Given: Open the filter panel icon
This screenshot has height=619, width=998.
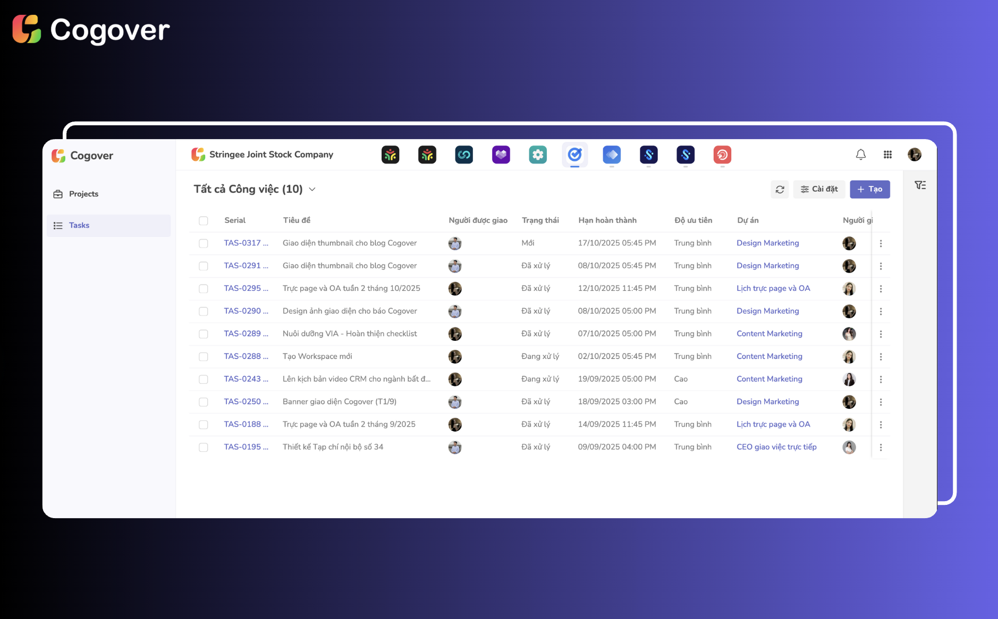Looking at the screenshot, I should pos(920,185).
